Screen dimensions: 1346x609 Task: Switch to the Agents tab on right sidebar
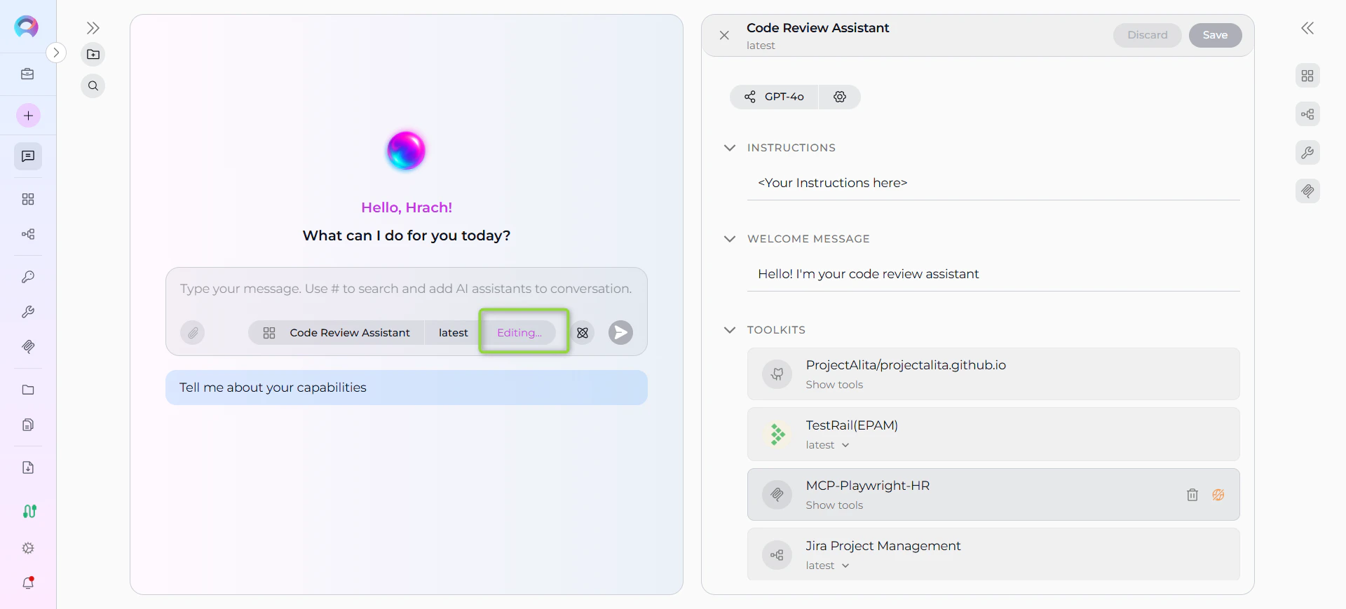tap(1308, 75)
